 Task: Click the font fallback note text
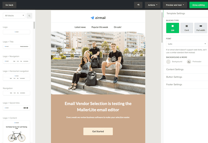pos(186,51)
